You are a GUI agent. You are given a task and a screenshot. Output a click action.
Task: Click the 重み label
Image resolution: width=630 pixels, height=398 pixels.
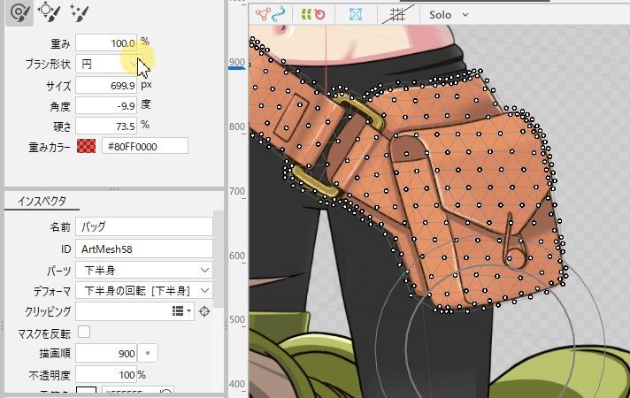[60, 43]
